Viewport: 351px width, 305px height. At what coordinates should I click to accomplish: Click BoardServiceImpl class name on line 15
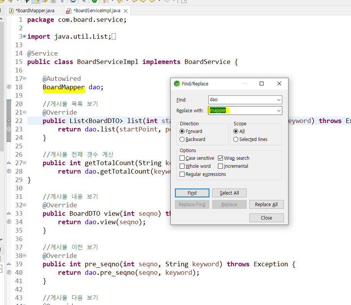108,62
